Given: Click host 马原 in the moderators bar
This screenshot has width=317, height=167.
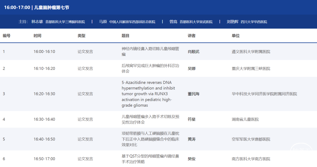Looking at the screenshot, I should pos(103,22).
